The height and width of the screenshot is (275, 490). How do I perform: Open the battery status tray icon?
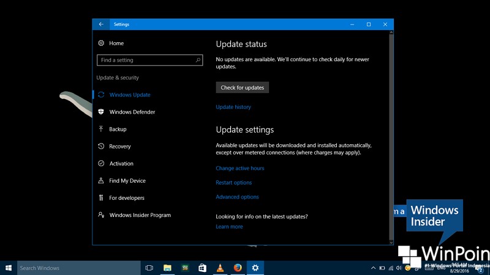click(382, 268)
